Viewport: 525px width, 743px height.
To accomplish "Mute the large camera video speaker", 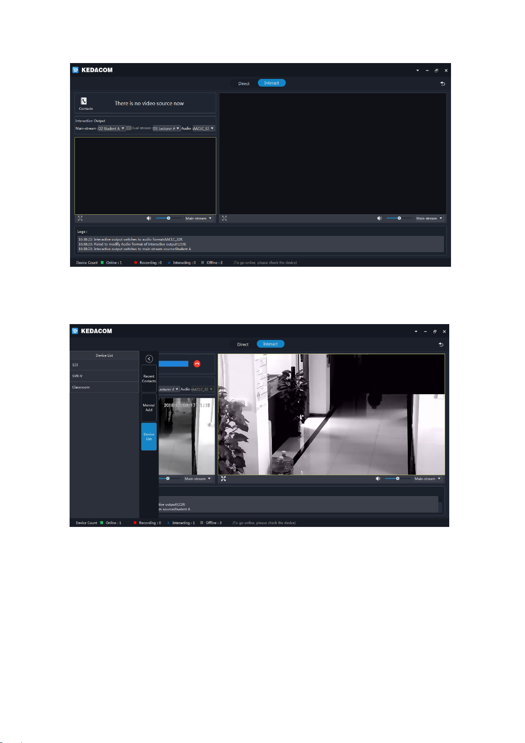I will coord(378,478).
